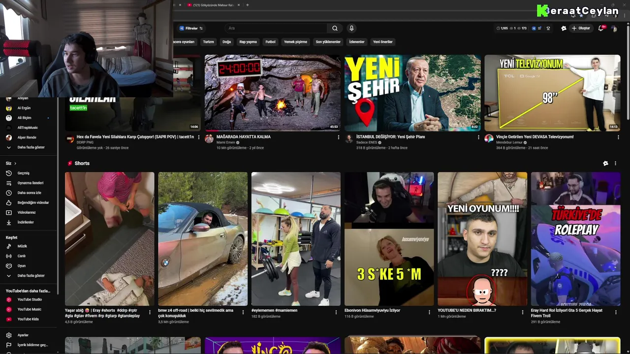Open Alper Rende subscription channel
The width and height of the screenshot is (630, 354).
coord(27,137)
